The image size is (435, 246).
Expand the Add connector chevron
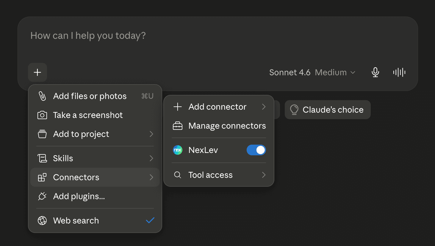[x=264, y=107]
